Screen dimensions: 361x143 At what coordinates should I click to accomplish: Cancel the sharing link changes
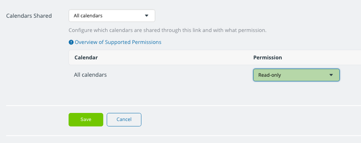(x=124, y=119)
